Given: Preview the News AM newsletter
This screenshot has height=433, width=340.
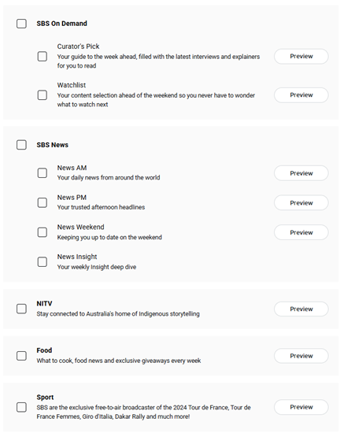Looking at the screenshot, I should pyautogui.click(x=301, y=173).
